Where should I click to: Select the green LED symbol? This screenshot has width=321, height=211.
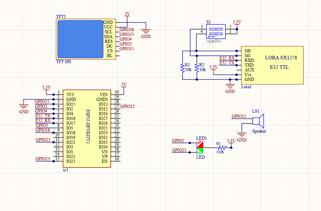(200, 151)
